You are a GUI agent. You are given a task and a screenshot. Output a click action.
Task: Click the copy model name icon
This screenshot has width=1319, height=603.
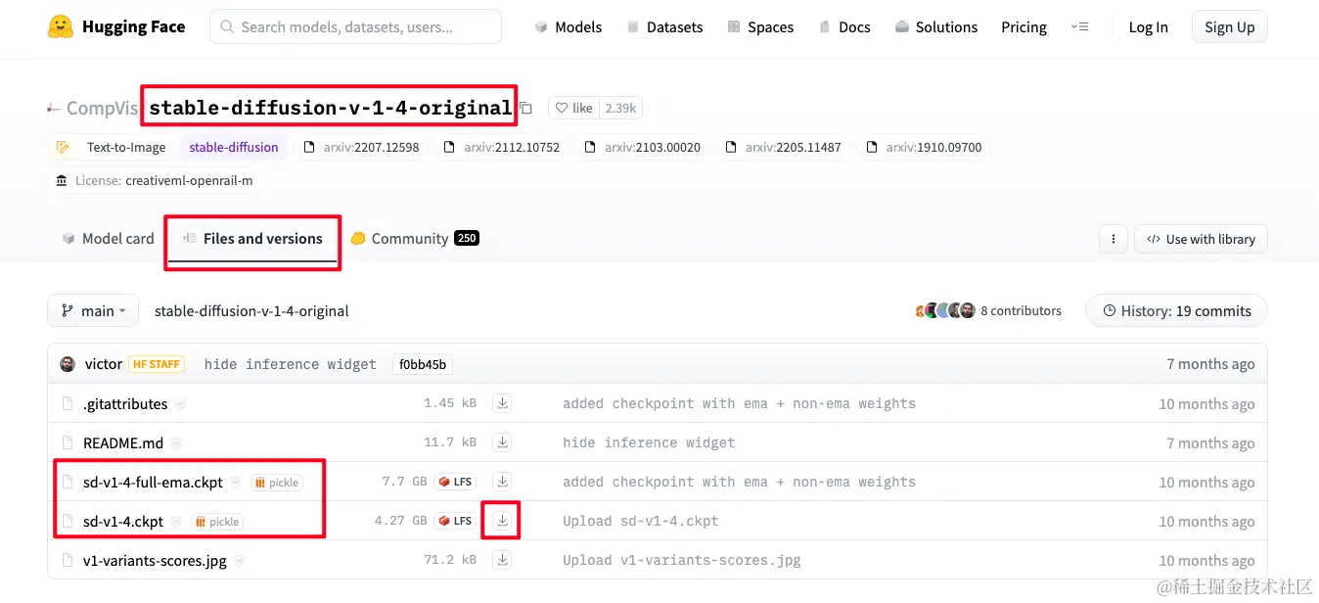point(526,108)
